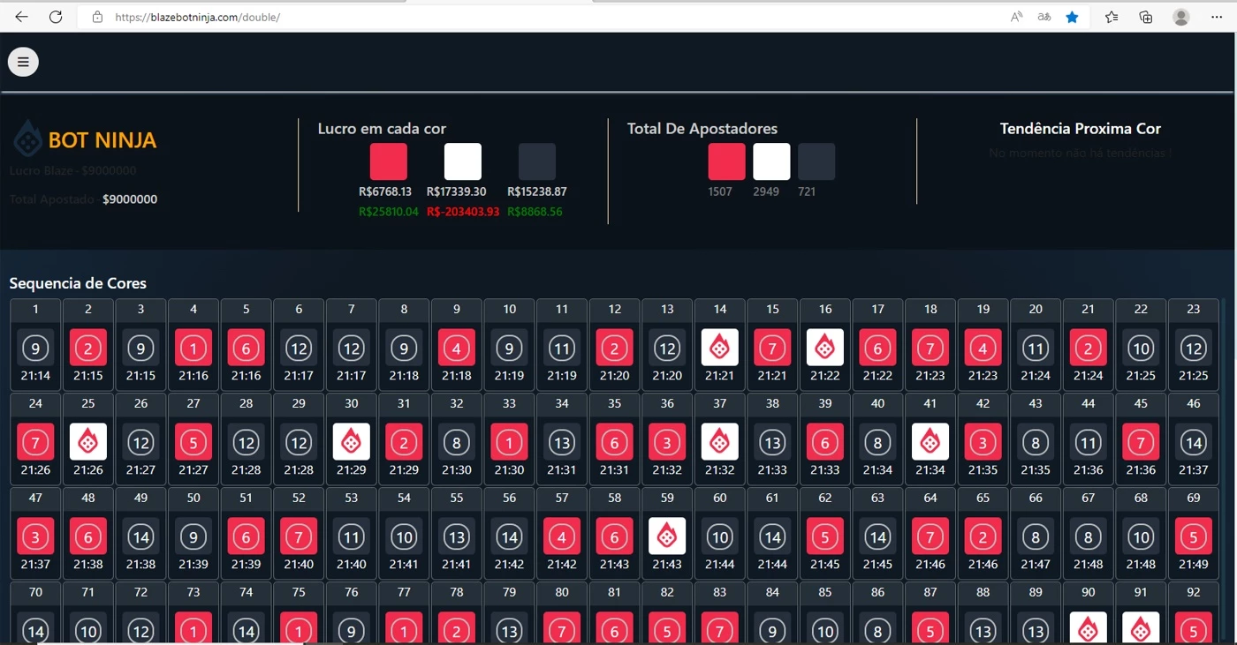Click black 8 tile in cell 32
This screenshot has height=645, width=1237.
(x=457, y=442)
